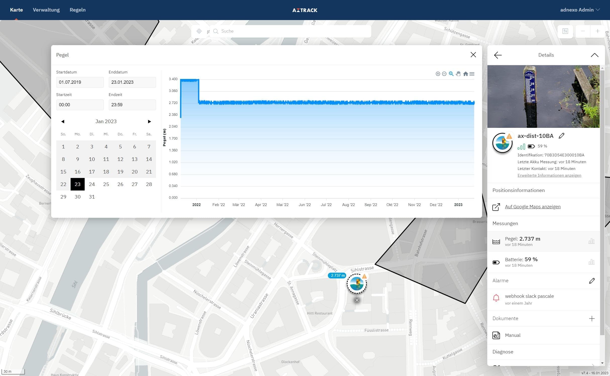The image size is (610, 376).
Task: Click Erweiterte Informationen anzeigen link
Action: click(549, 175)
